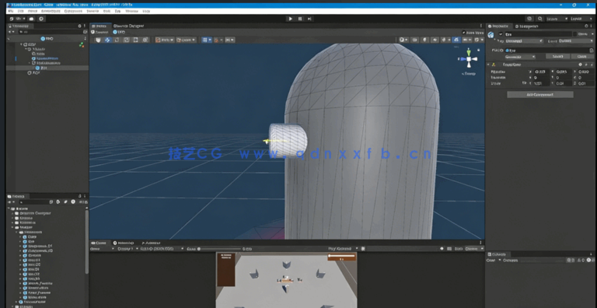Screen dimensions: 597x308
Task: Click the prefab Select button in Inspector
Action: click(x=557, y=57)
